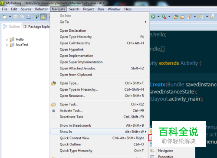This screenshot has width=217, height=158.
Task: Open the Refactor menu
Action: point(41,9)
